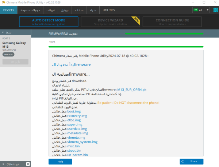Open the موديلات مدعومة supported models tab

coord(30,10)
